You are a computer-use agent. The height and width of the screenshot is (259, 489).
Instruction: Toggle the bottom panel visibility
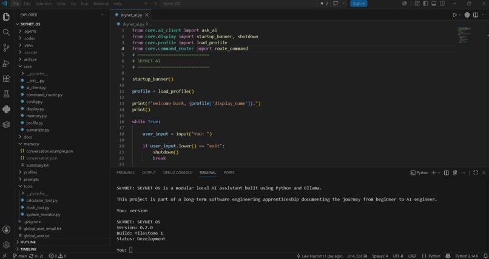pyautogui.click(x=434, y=4)
